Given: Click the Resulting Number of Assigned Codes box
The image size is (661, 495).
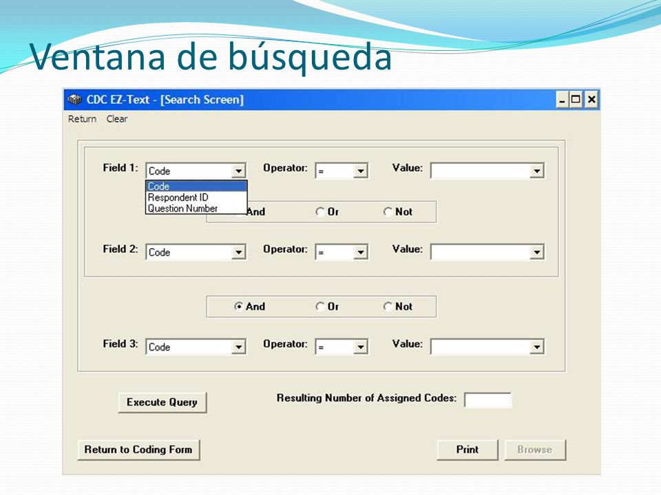Looking at the screenshot, I should [x=487, y=400].
